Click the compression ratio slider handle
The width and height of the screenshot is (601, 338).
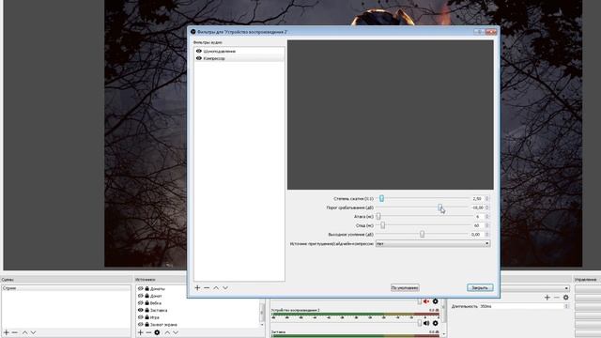click(x=381, y=198)
